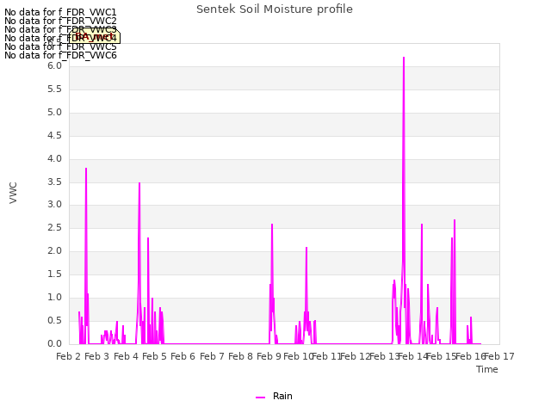Click the Rain legend label
The height and width of the screenshot is (413, 551).
tap(282, 396)
